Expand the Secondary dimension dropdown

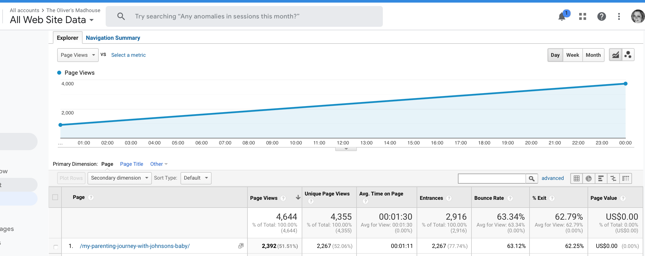tap(119, 178)
